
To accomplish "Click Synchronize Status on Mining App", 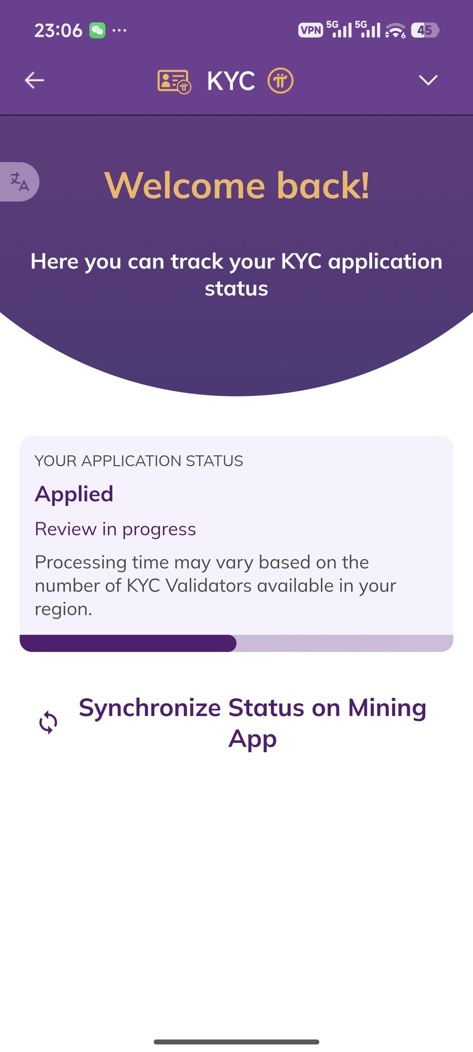I will click(x=252, y=723).
